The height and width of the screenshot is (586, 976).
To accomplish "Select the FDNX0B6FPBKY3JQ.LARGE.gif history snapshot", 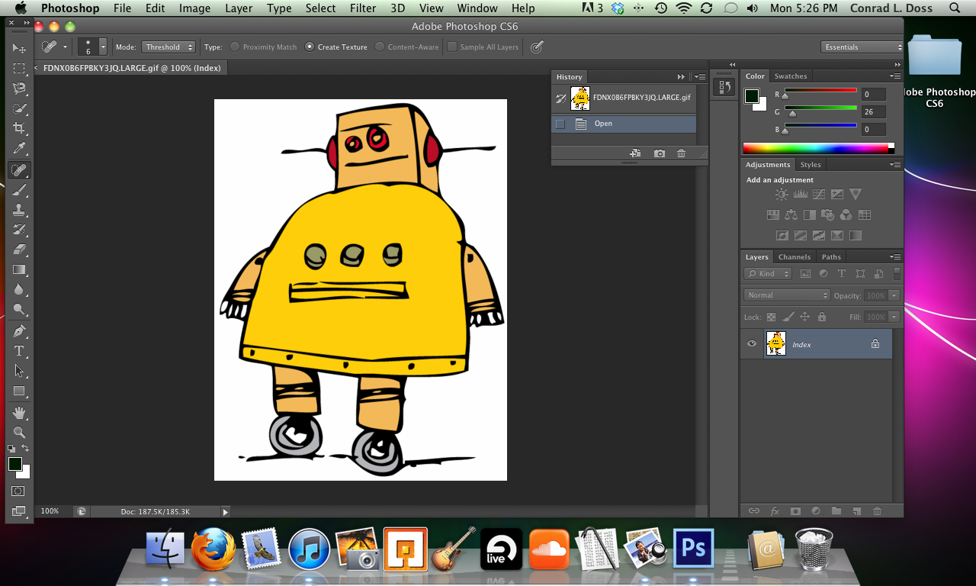I will [x=624, y=98].
